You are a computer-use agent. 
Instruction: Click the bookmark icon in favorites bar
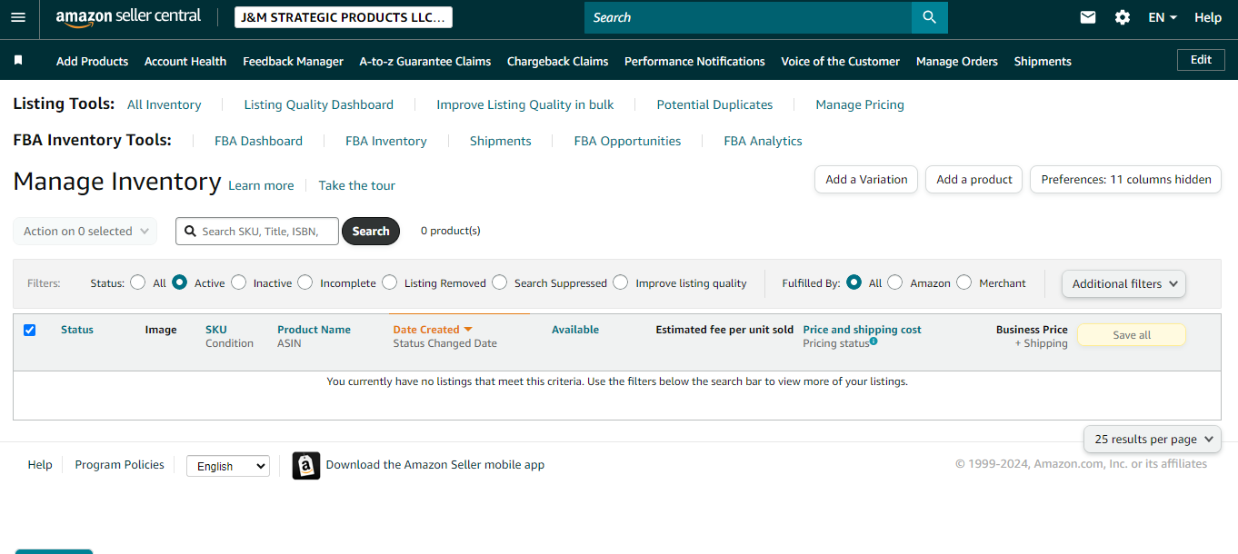click(18, 61)
